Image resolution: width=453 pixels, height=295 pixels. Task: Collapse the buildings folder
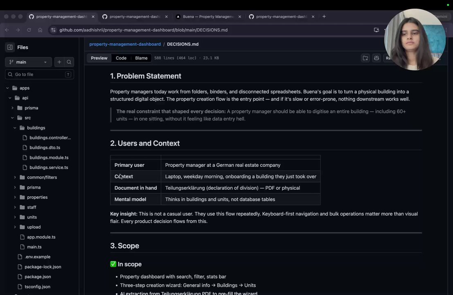[x=15, y=128]
